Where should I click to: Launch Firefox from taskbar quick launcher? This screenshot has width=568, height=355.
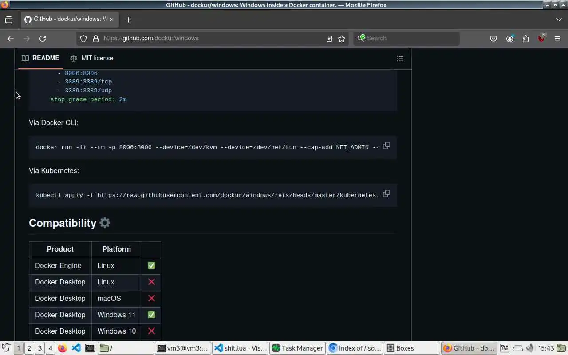click(x=63, y=348)
